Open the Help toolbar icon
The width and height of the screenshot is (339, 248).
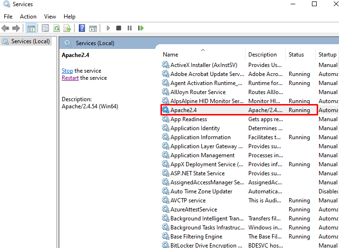[82, 28]
